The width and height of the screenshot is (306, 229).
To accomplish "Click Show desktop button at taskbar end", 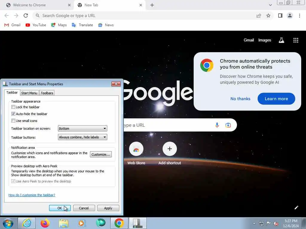I will 304,223.
